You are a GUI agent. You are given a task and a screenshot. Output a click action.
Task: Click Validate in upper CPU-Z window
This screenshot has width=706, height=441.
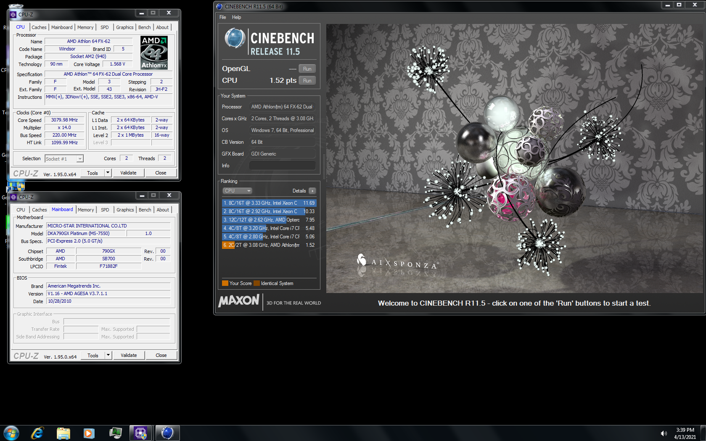pos(129,173)
